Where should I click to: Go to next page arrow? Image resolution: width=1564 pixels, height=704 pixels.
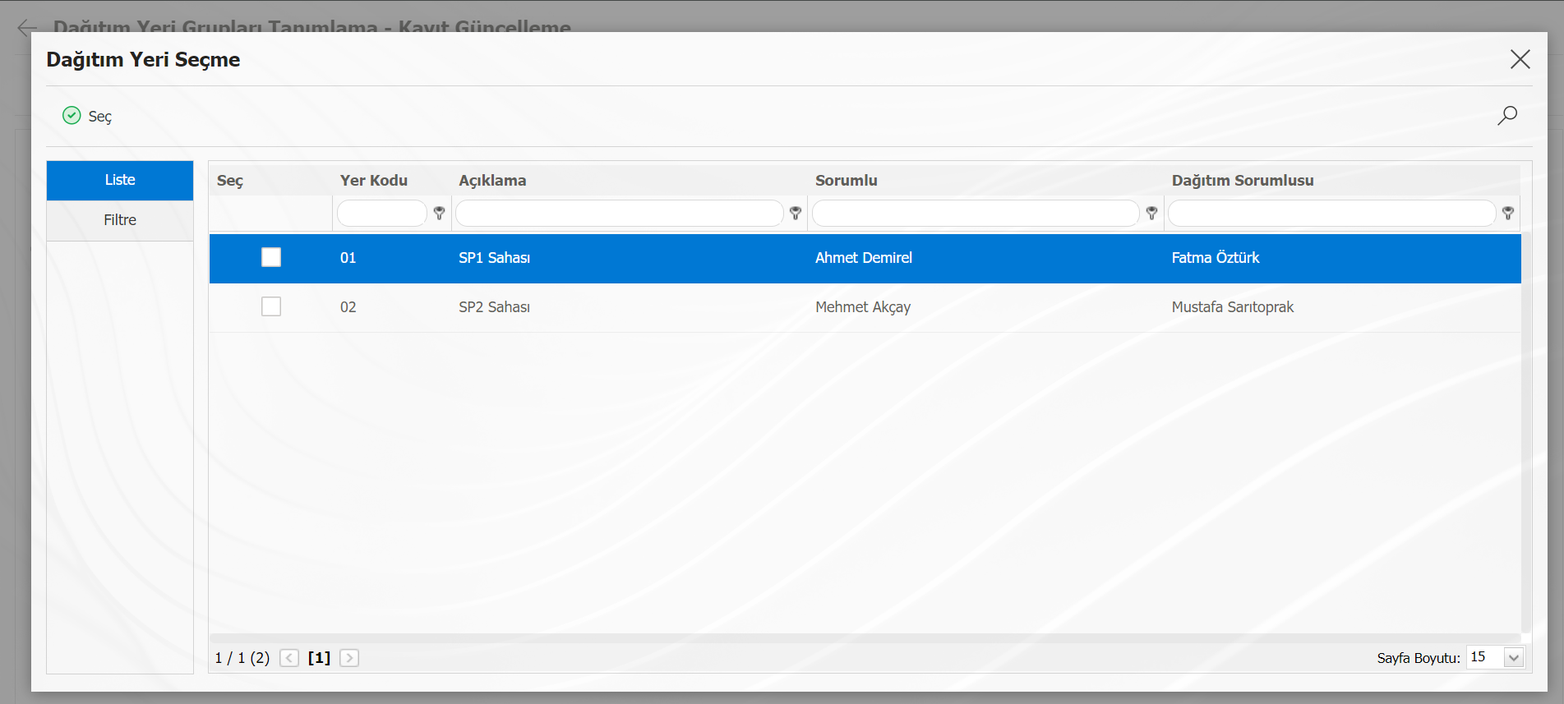(349, 658)
